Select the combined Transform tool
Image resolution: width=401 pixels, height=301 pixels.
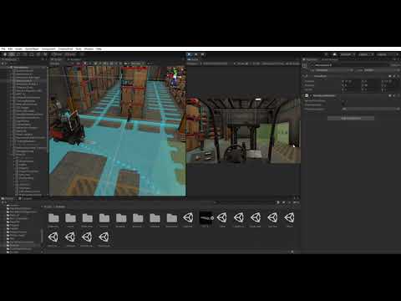(38, 54)
